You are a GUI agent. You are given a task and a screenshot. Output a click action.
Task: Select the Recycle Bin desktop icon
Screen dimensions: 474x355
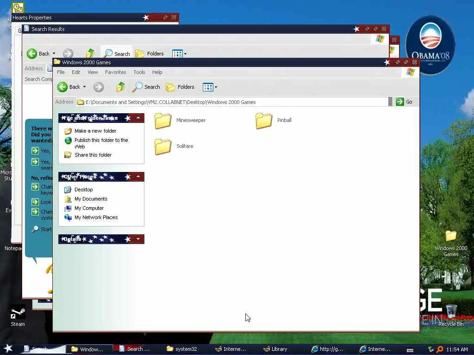coord(451,315)
